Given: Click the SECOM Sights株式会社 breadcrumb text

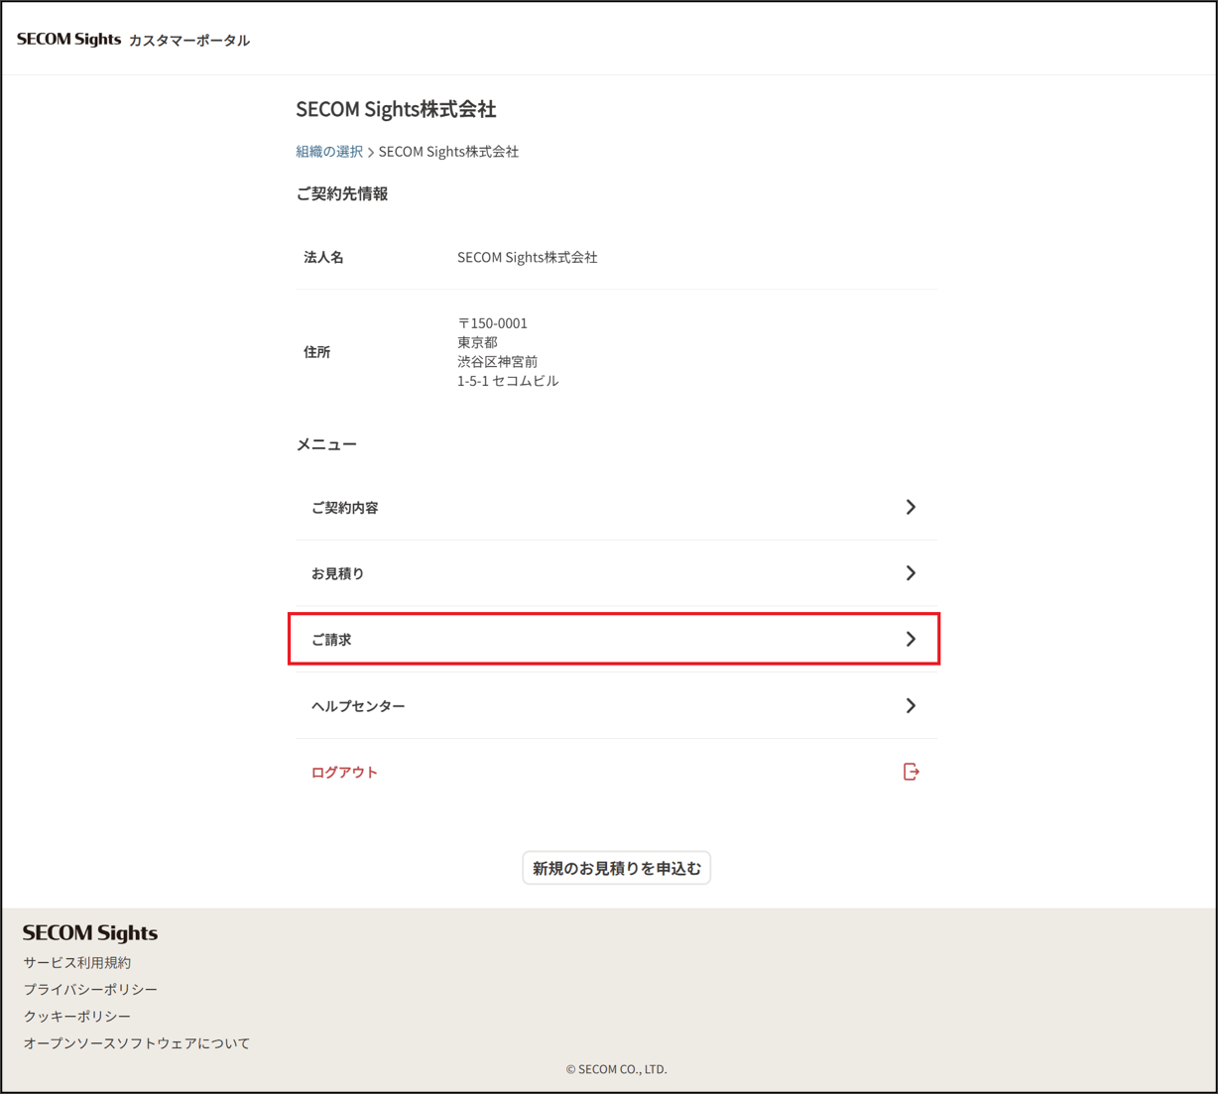Looking at the screenshot, I should coord(448,152).
